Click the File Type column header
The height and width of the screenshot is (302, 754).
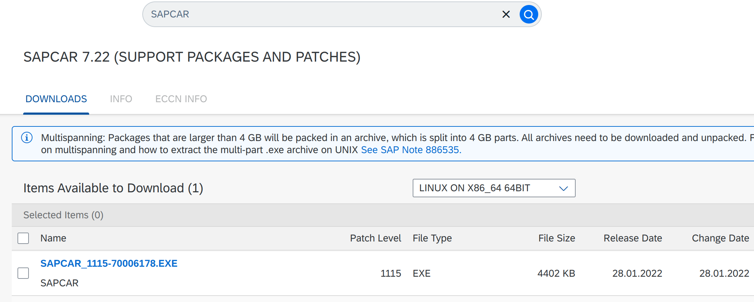[x=432, y=238]
